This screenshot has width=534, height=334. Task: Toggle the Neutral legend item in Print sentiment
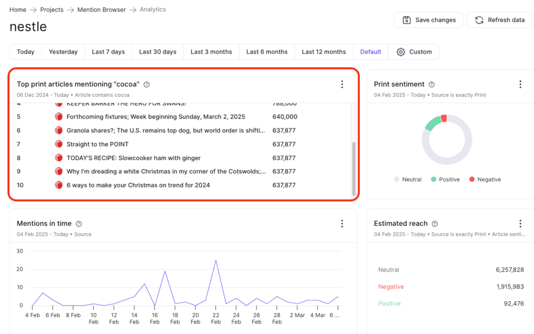[407, 179]
